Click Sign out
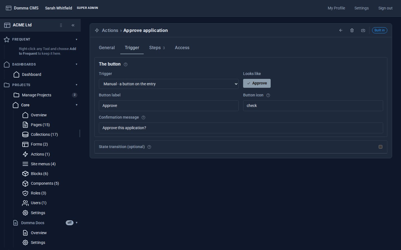Screen dimensions: 401x250 pos(385,8)
